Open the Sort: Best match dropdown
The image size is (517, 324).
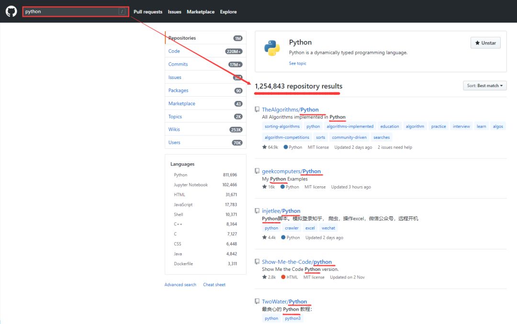pos(484,86)
